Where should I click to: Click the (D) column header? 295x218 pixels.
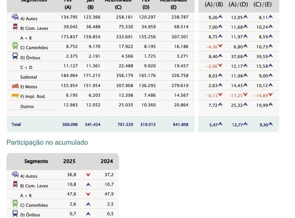[146, 7]
